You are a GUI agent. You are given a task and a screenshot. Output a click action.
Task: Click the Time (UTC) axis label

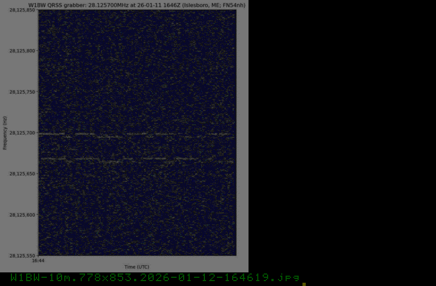136,267
